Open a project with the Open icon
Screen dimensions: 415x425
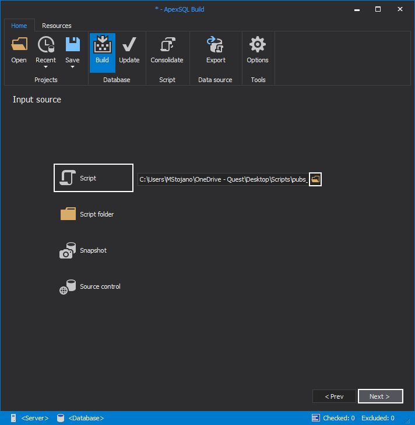(x=19, y=44)
